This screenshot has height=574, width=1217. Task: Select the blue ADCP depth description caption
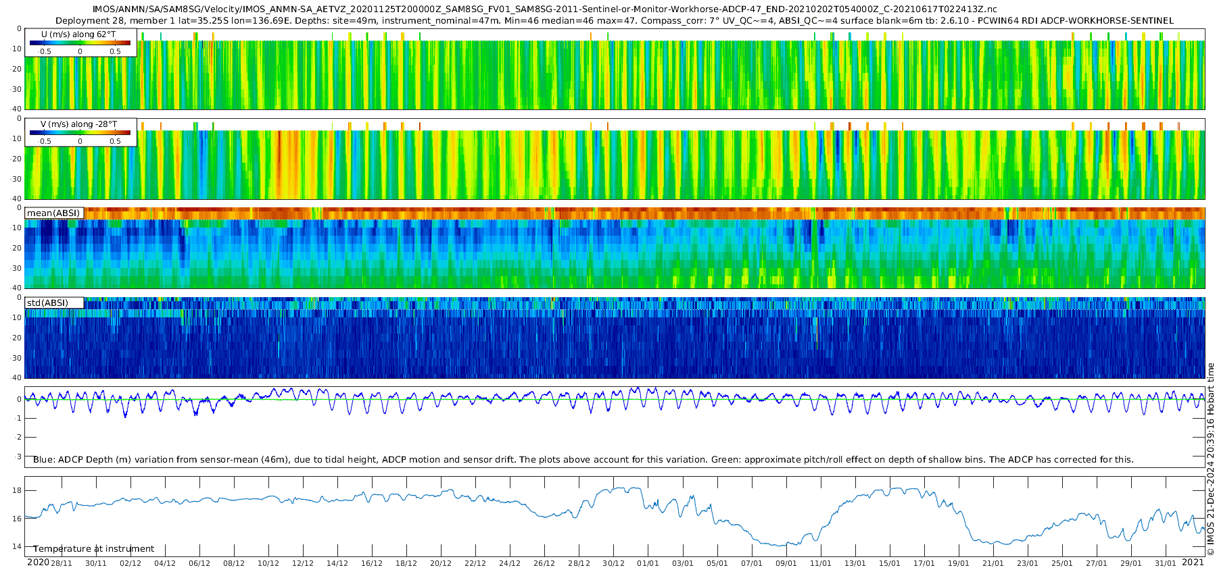tap(583, 460)
